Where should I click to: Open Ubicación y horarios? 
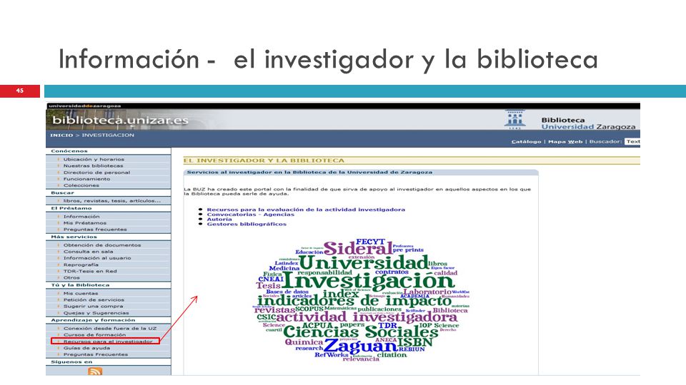coord(94,159)
